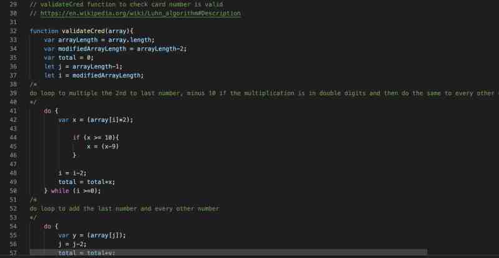Click line number 32 in gutter
The image size is (499, 258).
click(13, 31)
